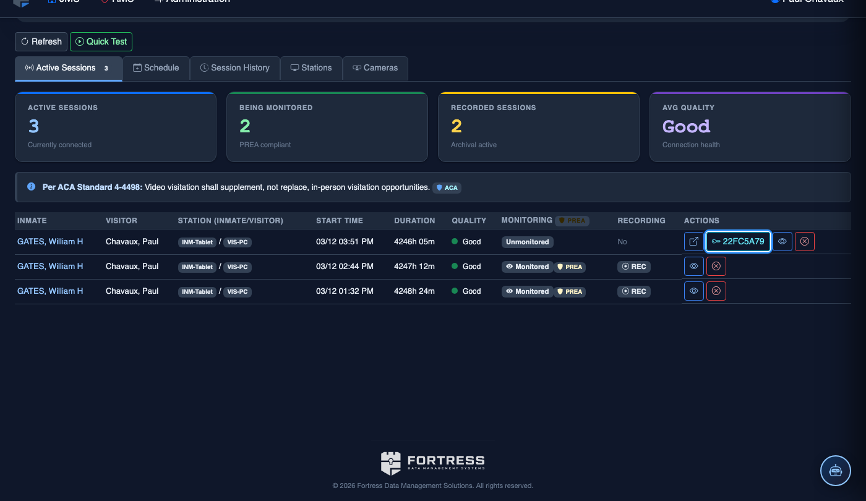Click the info icon beside ACA Standard notice

[x=32, y=186]
